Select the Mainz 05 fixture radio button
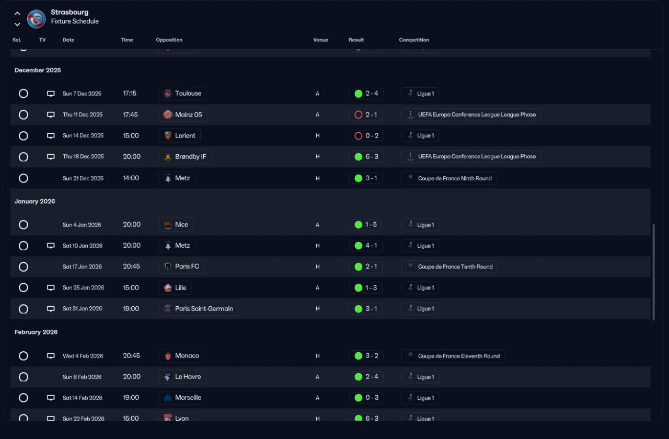 24,114
